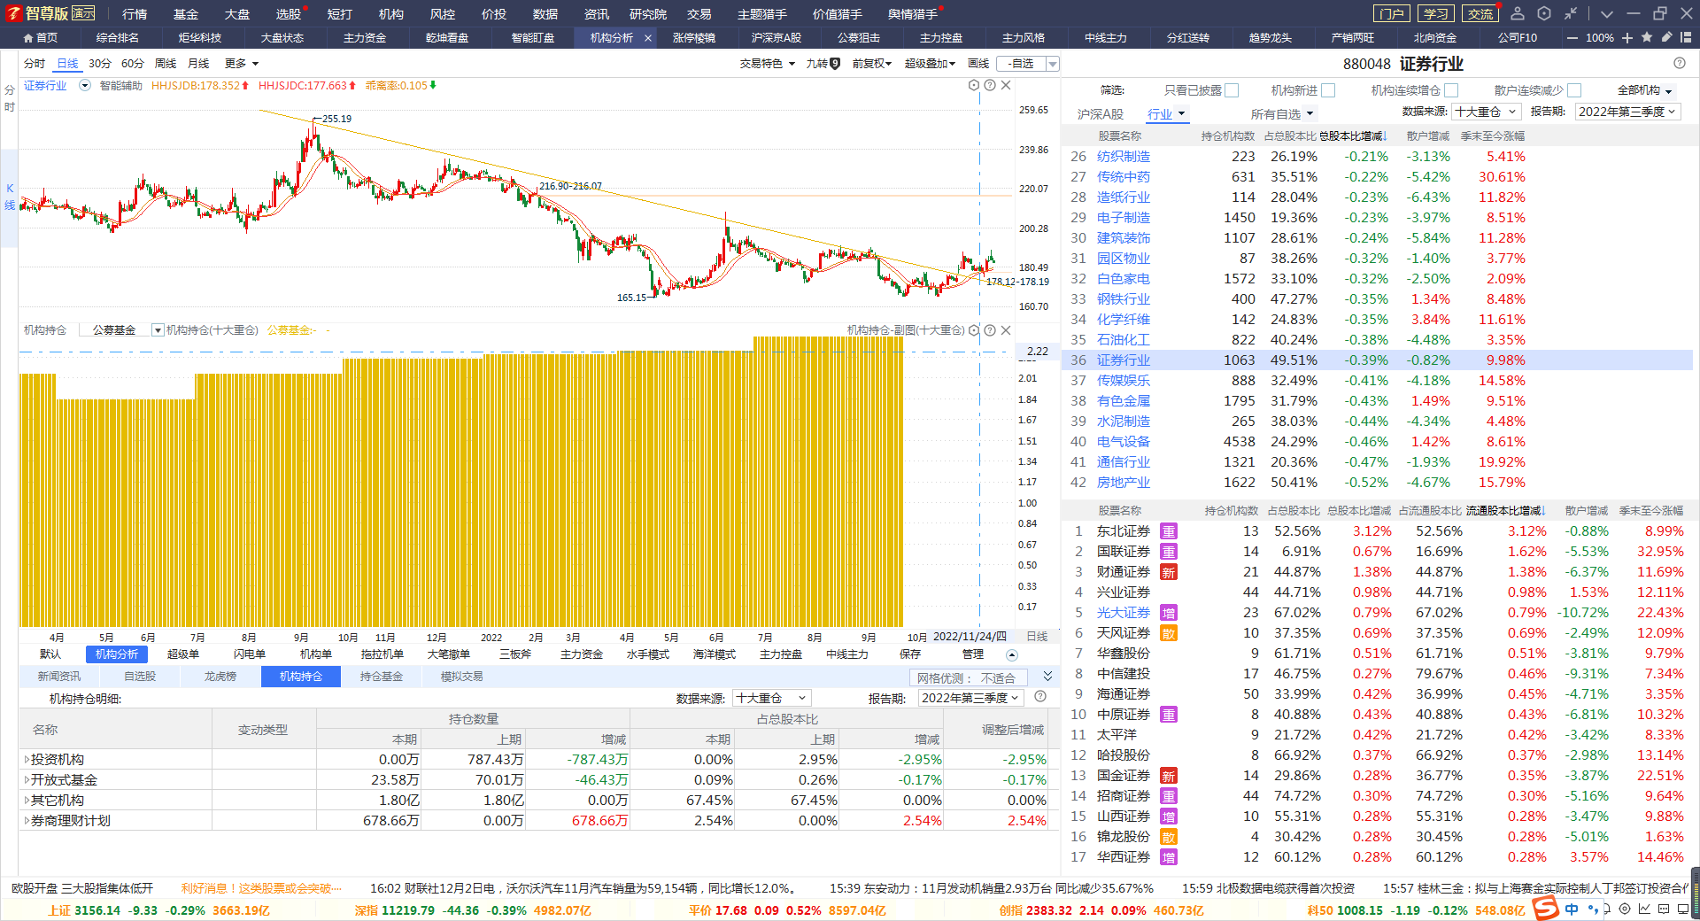The height and width of the screenshot is (921, 1700).
Task: Expand the 投资机构 row
Action: point(27,760)
